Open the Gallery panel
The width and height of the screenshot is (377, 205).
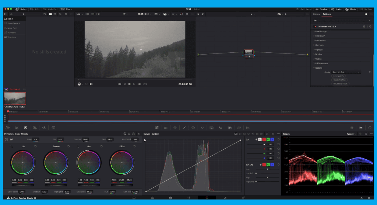(21, 8)
